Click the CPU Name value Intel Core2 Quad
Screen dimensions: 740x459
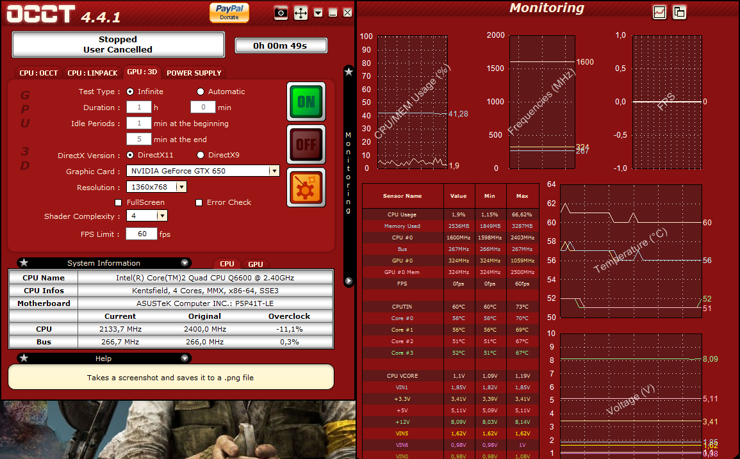point(205,278)
